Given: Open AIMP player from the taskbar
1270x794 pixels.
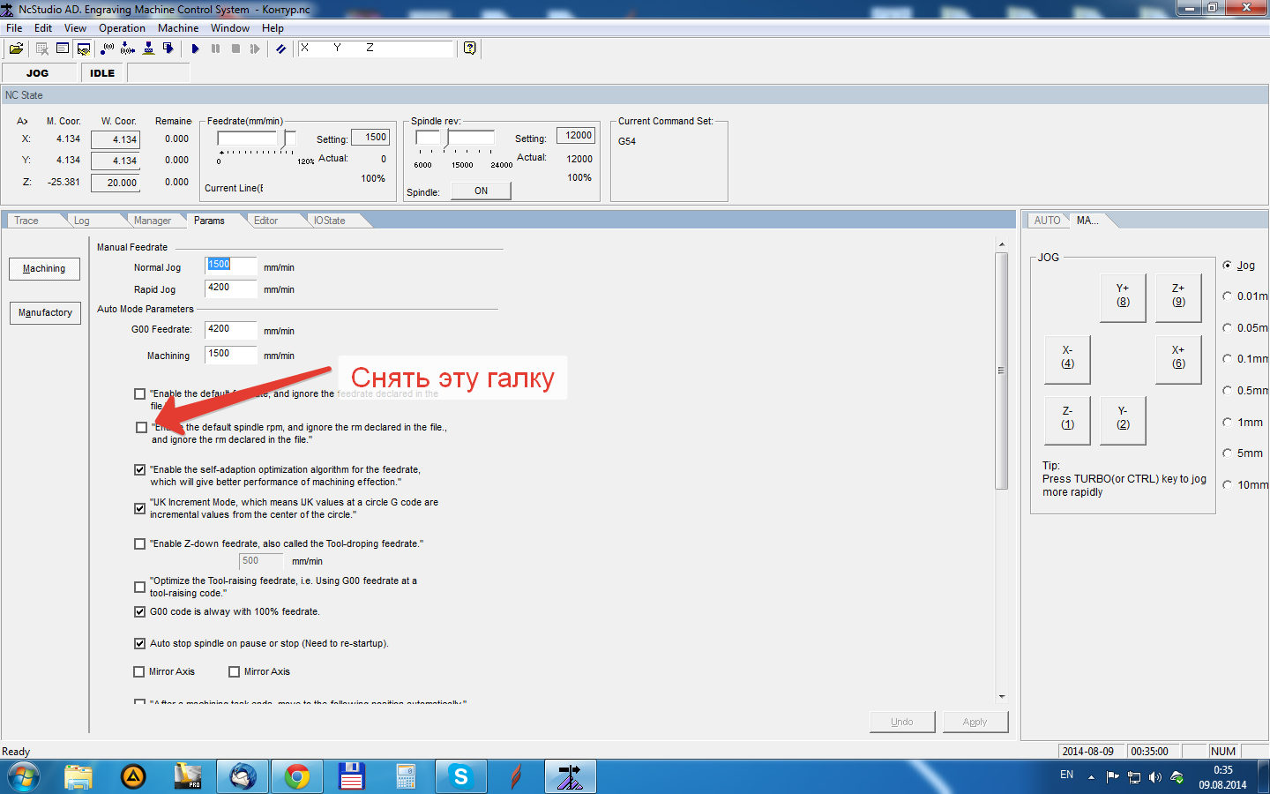Looking at the screenshot, I should point(133,777).
